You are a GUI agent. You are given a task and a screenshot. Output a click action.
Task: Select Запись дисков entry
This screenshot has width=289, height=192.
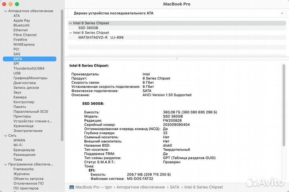[x=26, y=88]
